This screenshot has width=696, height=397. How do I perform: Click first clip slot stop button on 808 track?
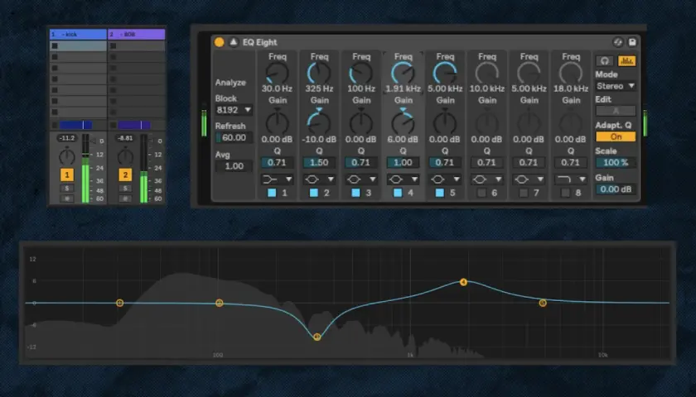point(114,45)
